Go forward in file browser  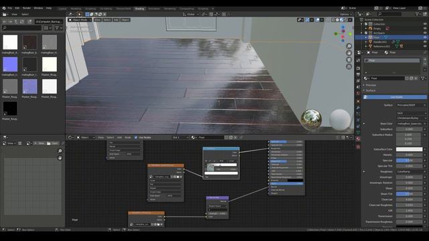(10, 21)
